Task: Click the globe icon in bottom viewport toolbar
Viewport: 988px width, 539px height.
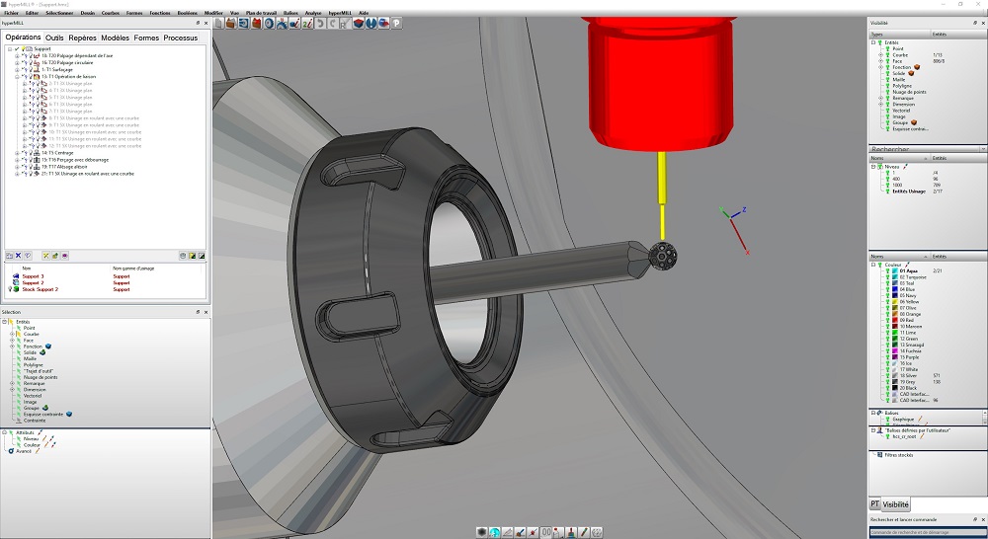Action: pos(494,532)
